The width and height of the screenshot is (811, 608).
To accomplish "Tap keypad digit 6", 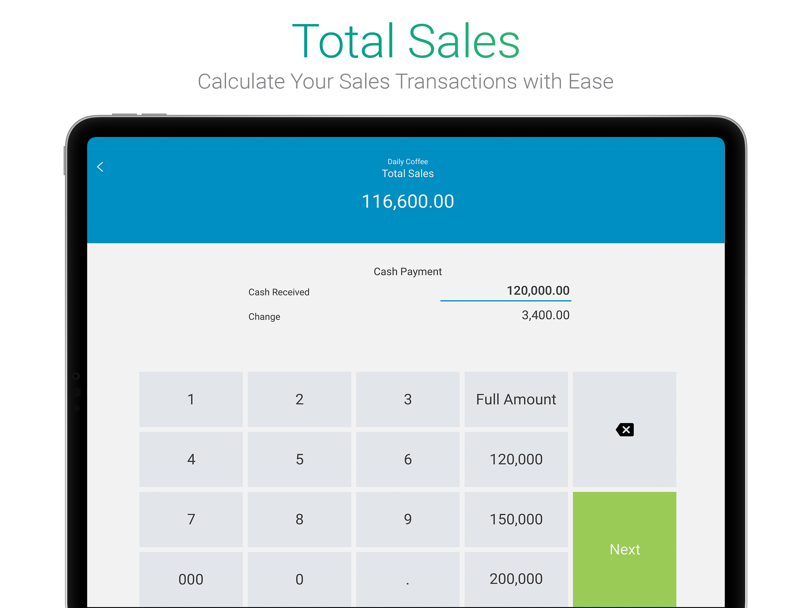I will 408,460.
